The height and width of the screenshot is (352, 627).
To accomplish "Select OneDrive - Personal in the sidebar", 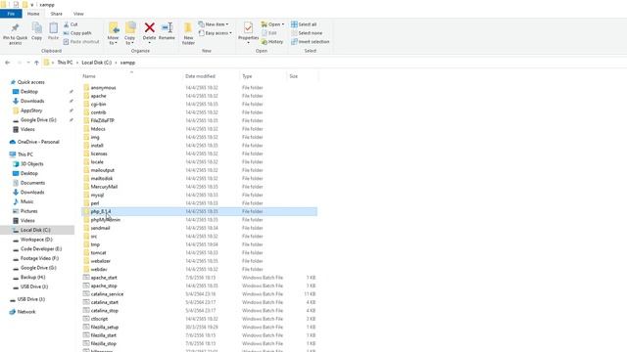I will pyautogui.click(x=38, y=142).
